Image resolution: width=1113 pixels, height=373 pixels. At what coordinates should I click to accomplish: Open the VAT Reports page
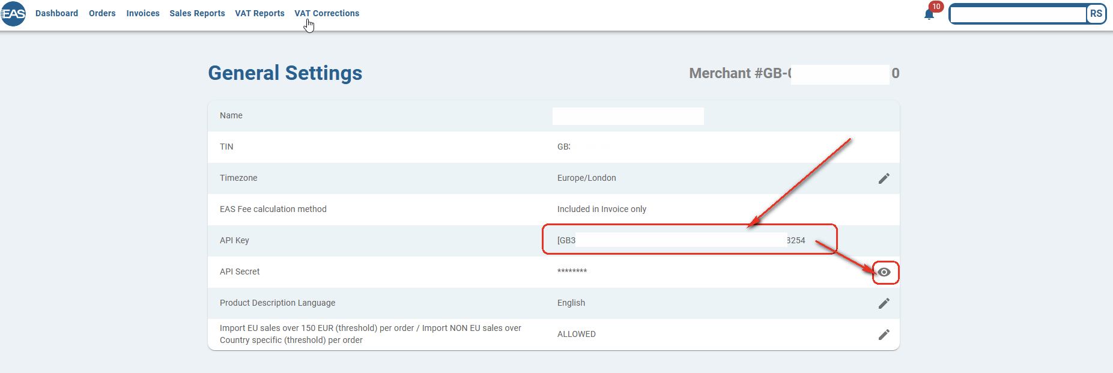259,13
